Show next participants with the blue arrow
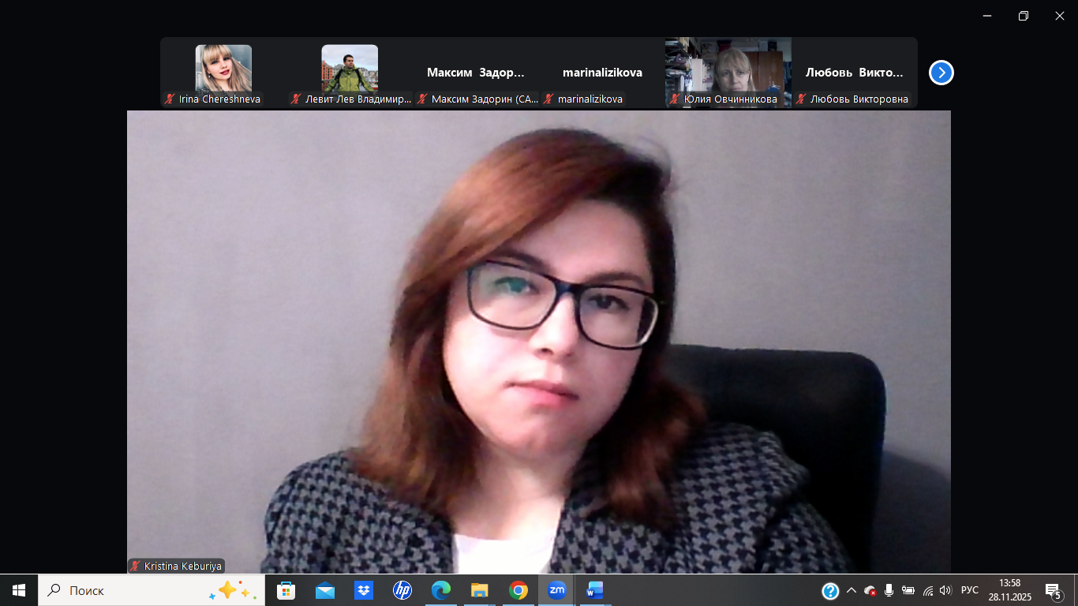The height and width of the screenshot is (606, 1078). [941, 73]
